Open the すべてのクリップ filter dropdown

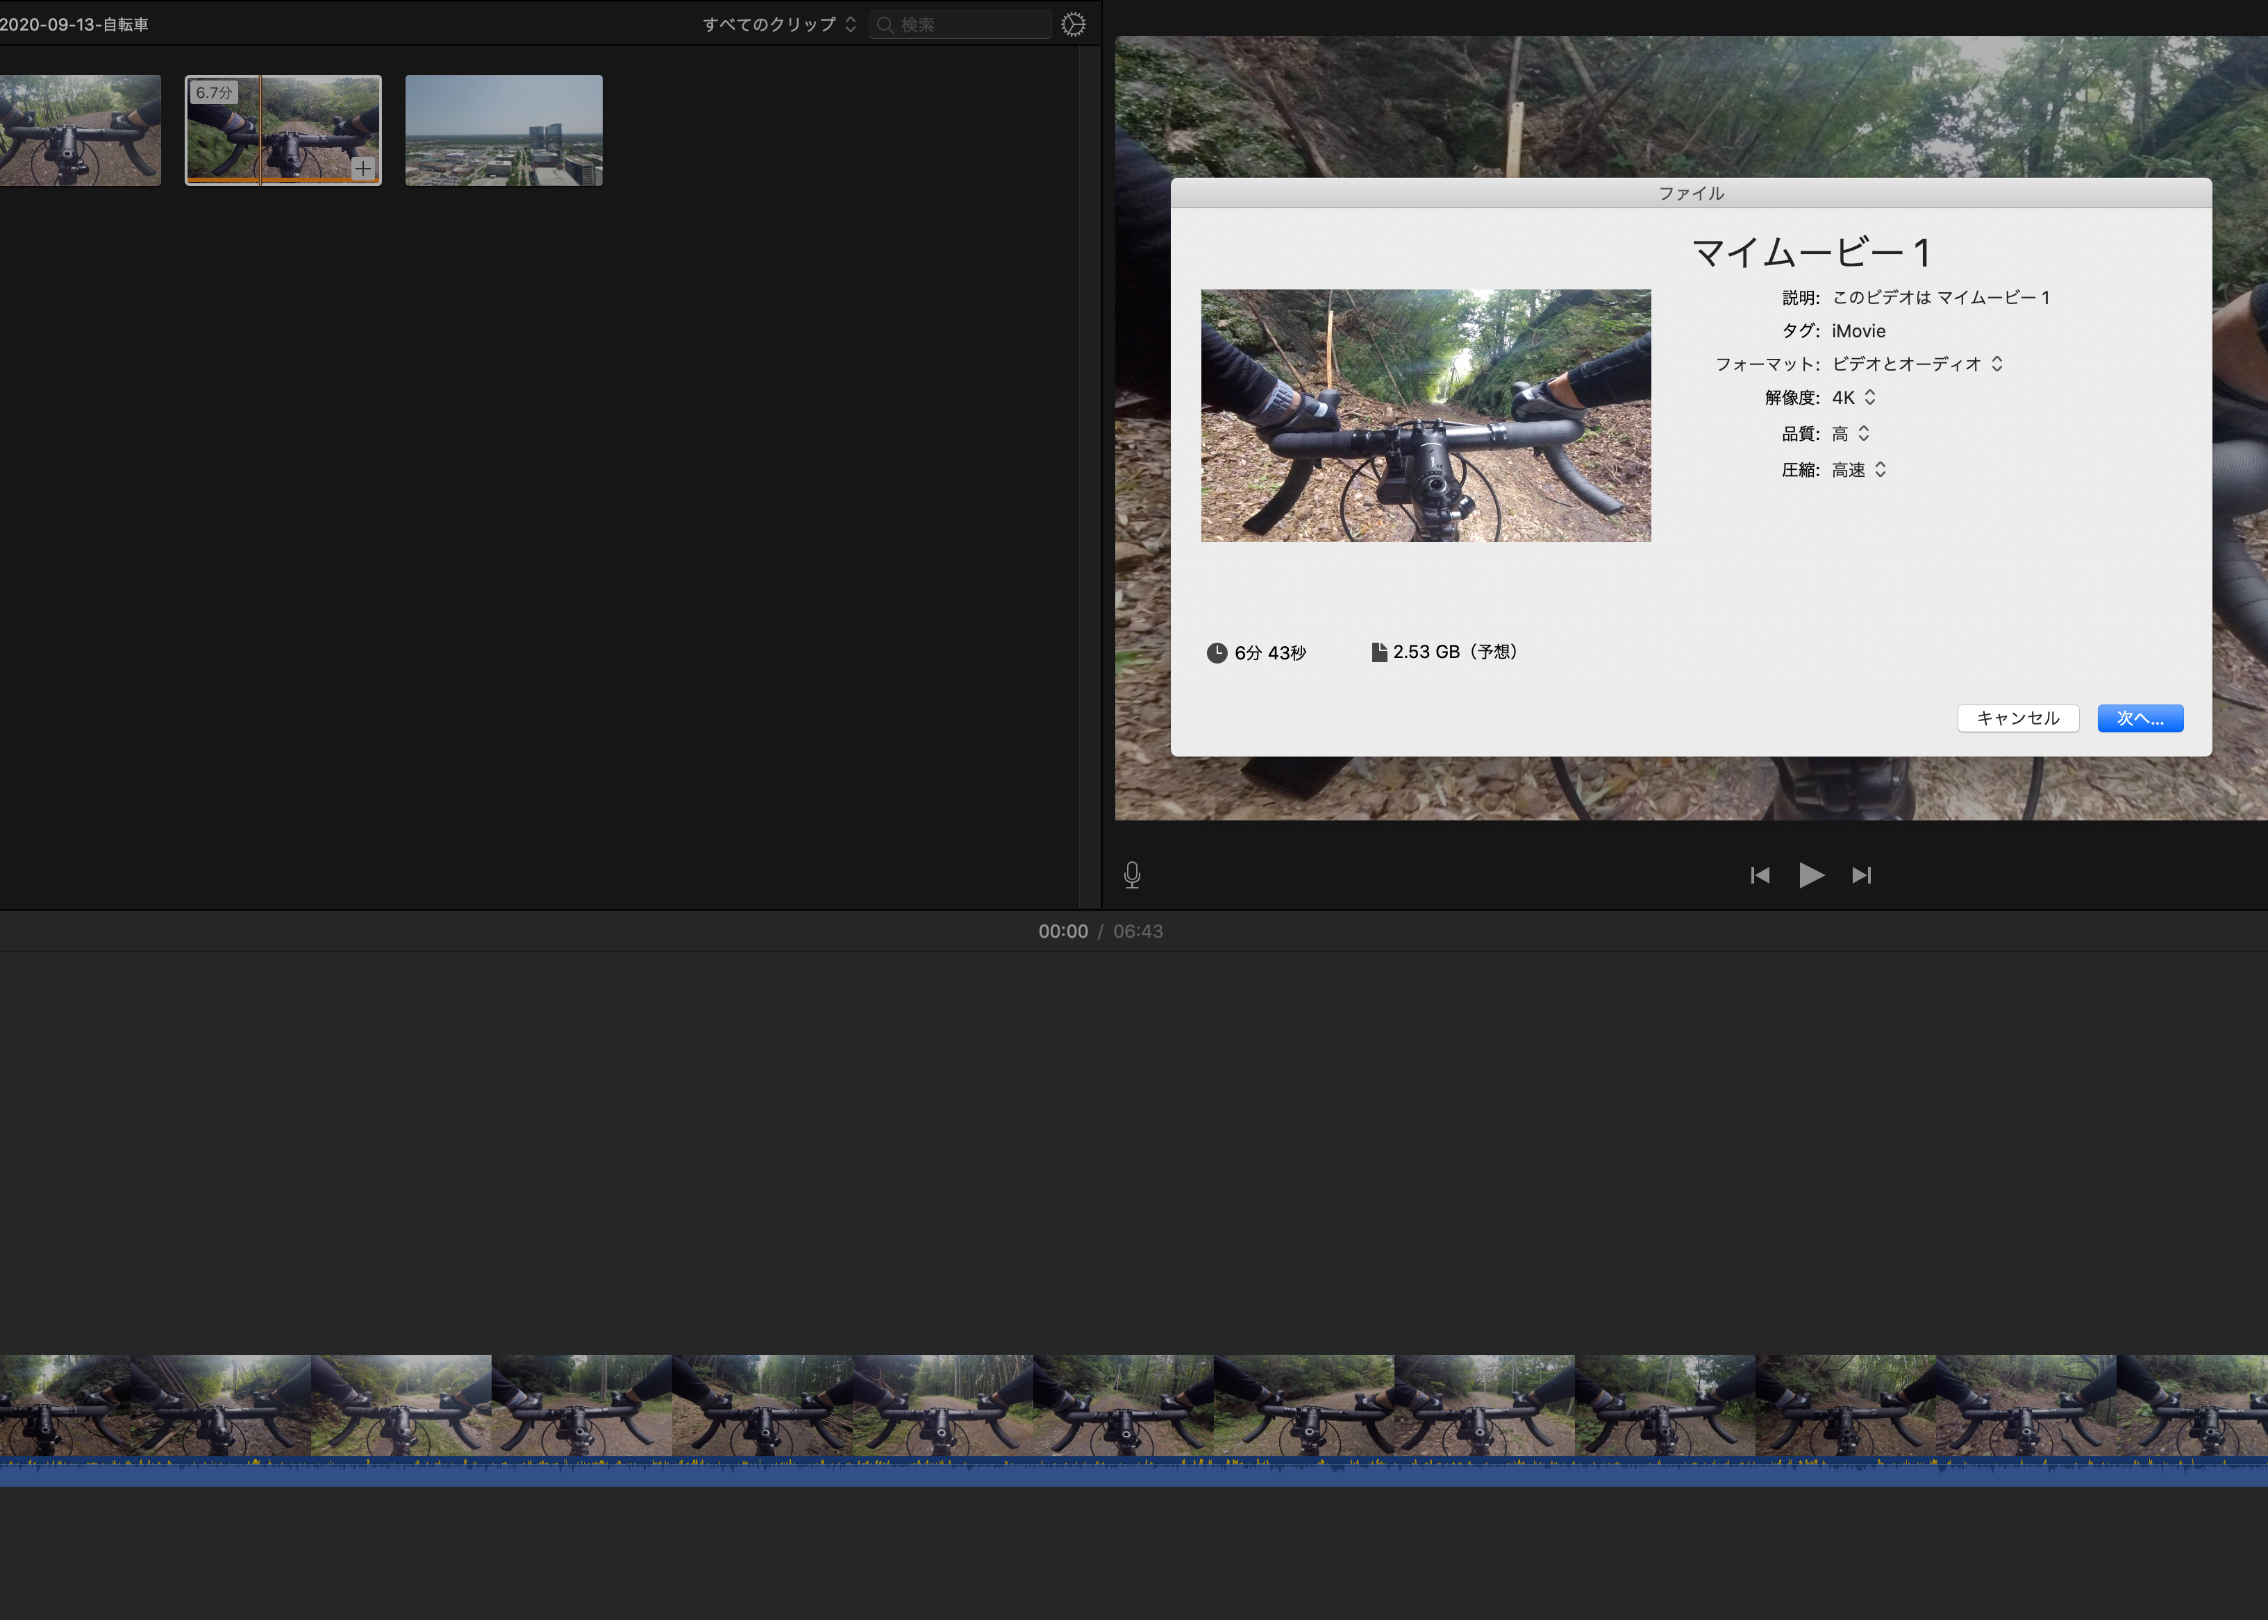779,24
